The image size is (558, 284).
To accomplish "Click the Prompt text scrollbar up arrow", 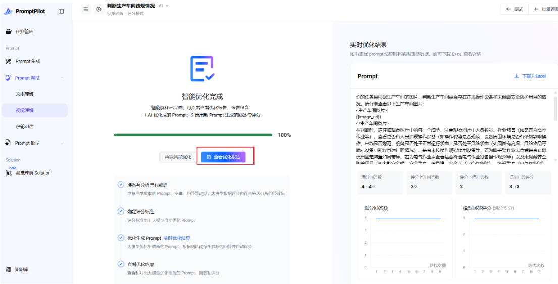I will point(556,92).
